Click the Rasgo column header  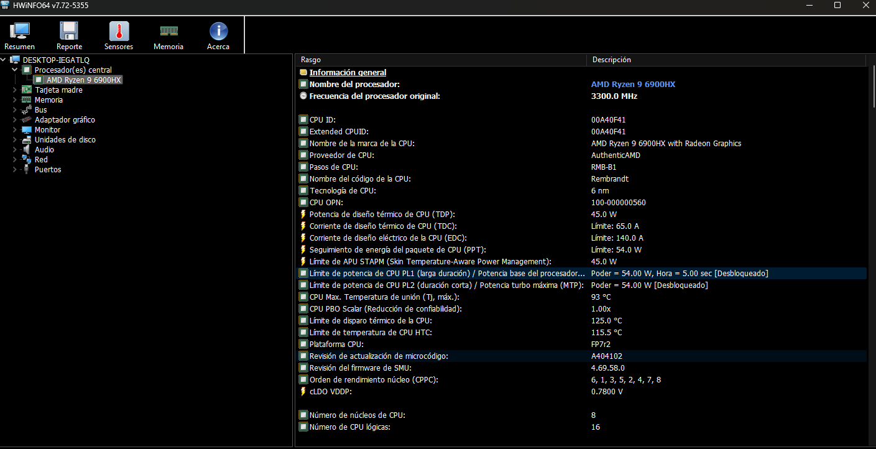(441, 60)
